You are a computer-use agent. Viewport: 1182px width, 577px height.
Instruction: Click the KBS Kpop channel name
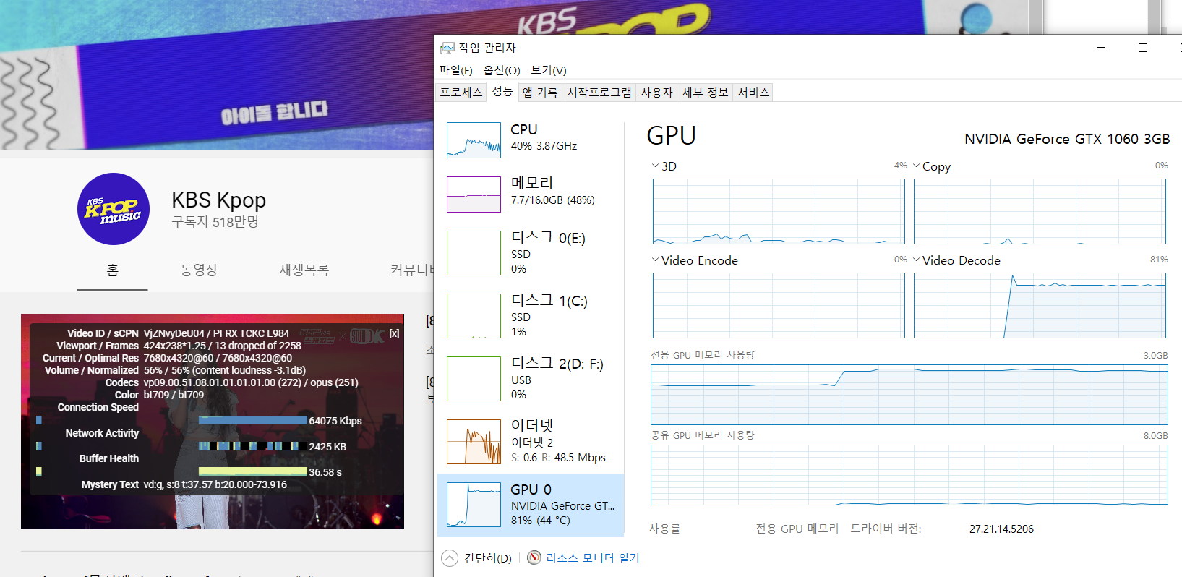click(x=219, y=200)
